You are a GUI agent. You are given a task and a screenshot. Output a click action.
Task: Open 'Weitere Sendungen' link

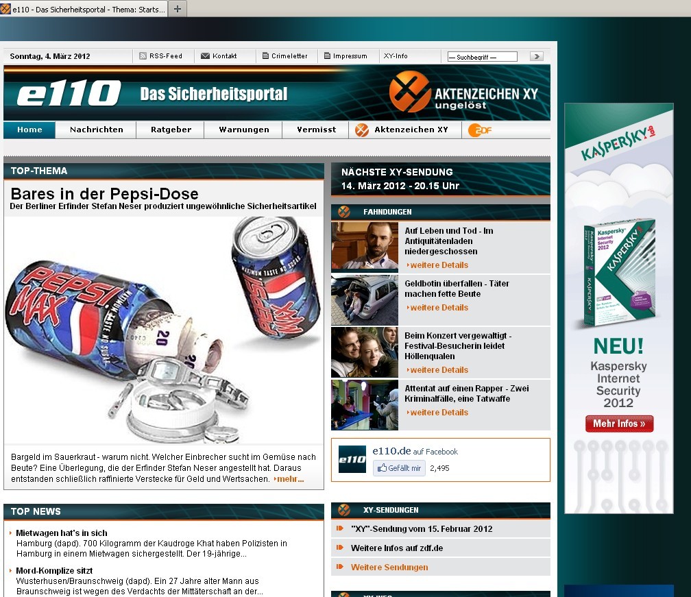pyautogui.click(x=389, y=568)
